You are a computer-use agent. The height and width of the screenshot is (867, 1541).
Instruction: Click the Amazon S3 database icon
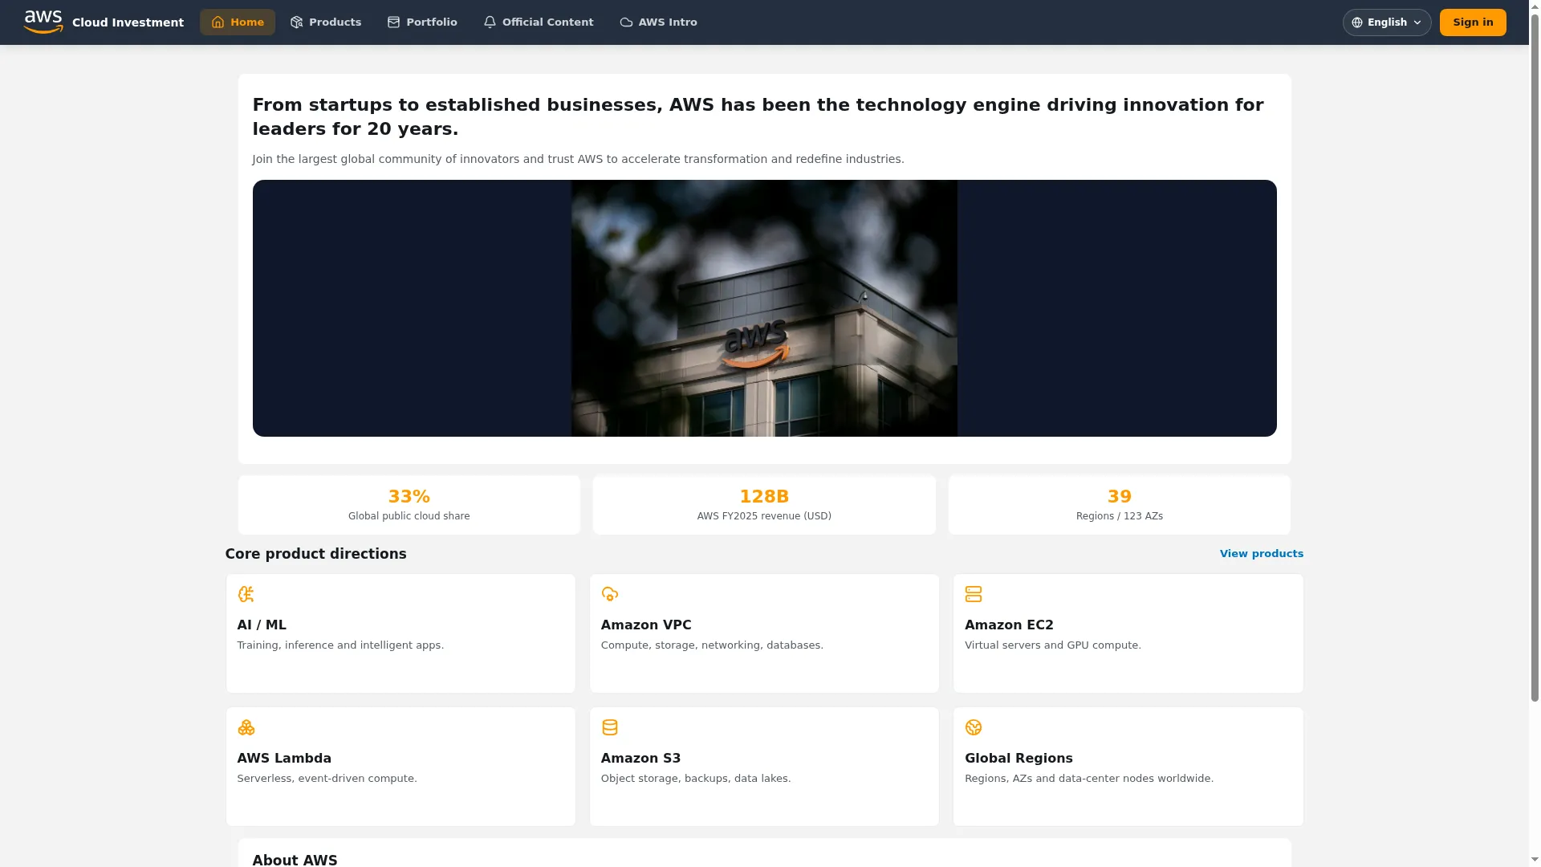(x=610, y=727)
